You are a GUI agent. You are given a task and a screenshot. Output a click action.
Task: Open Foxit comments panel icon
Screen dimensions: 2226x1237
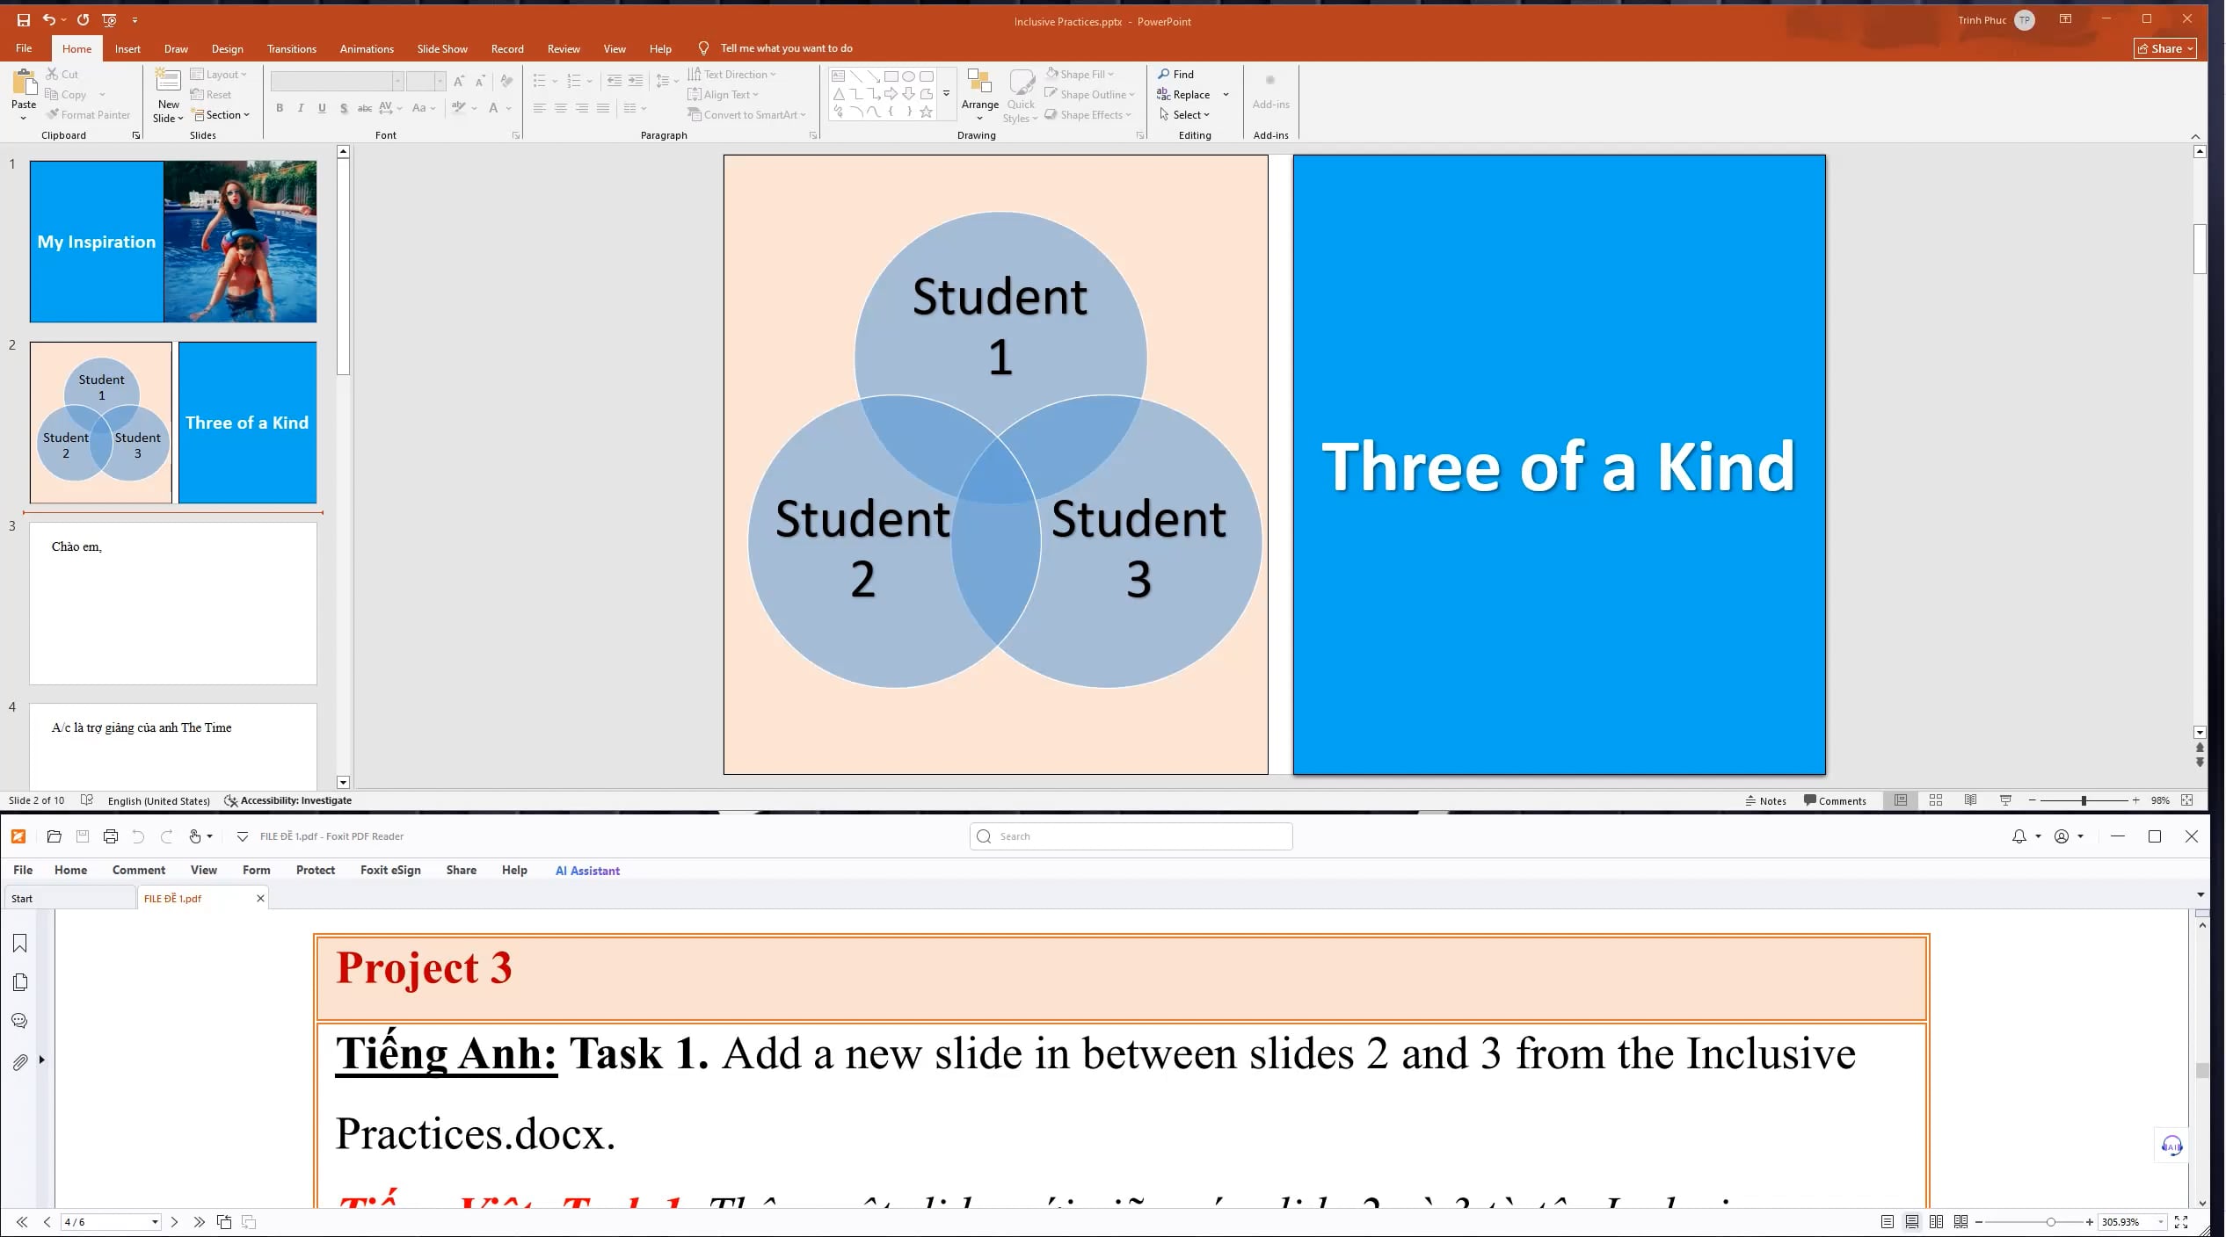coord(20,1021)
